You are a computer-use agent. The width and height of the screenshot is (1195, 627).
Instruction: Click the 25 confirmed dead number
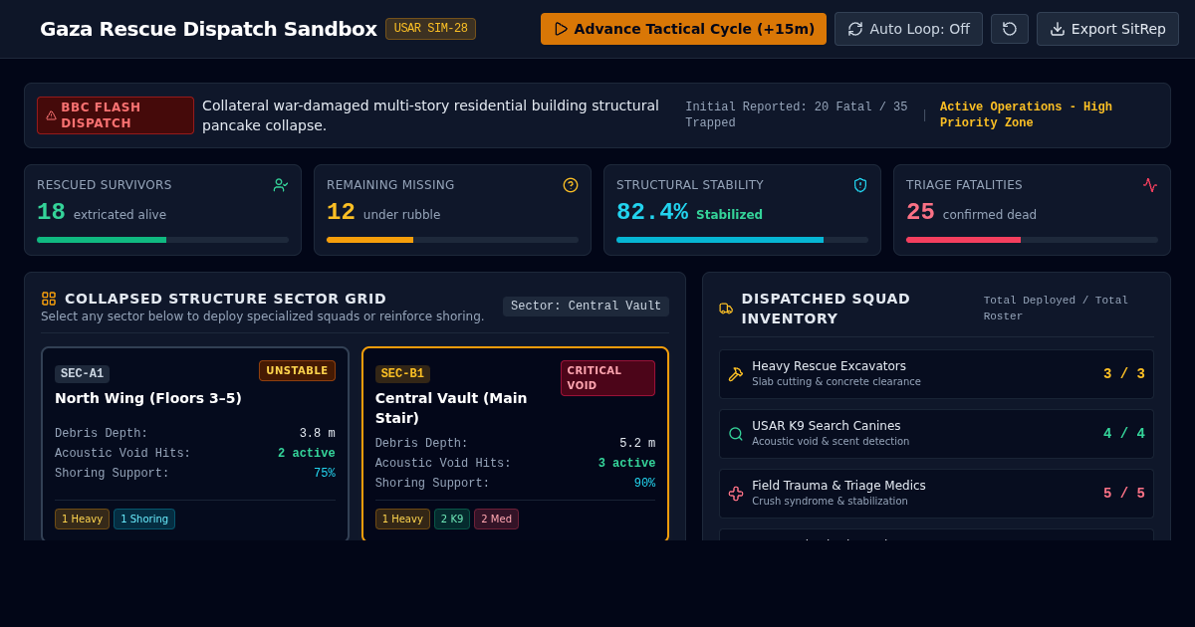[920, 212]
